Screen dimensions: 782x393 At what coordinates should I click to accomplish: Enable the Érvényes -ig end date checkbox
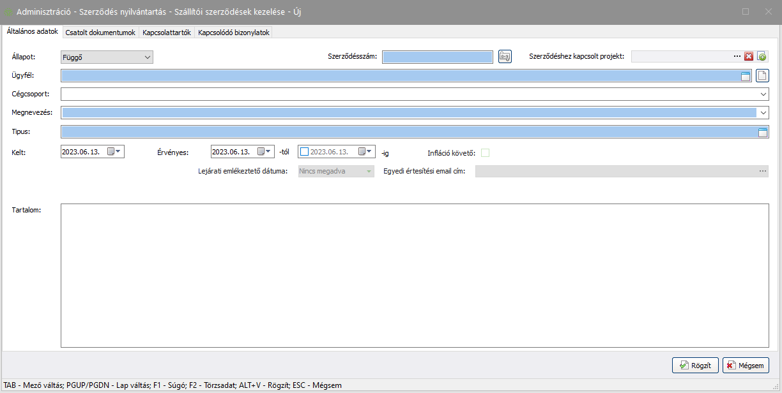pyautogui.click(x=304, y=152)
